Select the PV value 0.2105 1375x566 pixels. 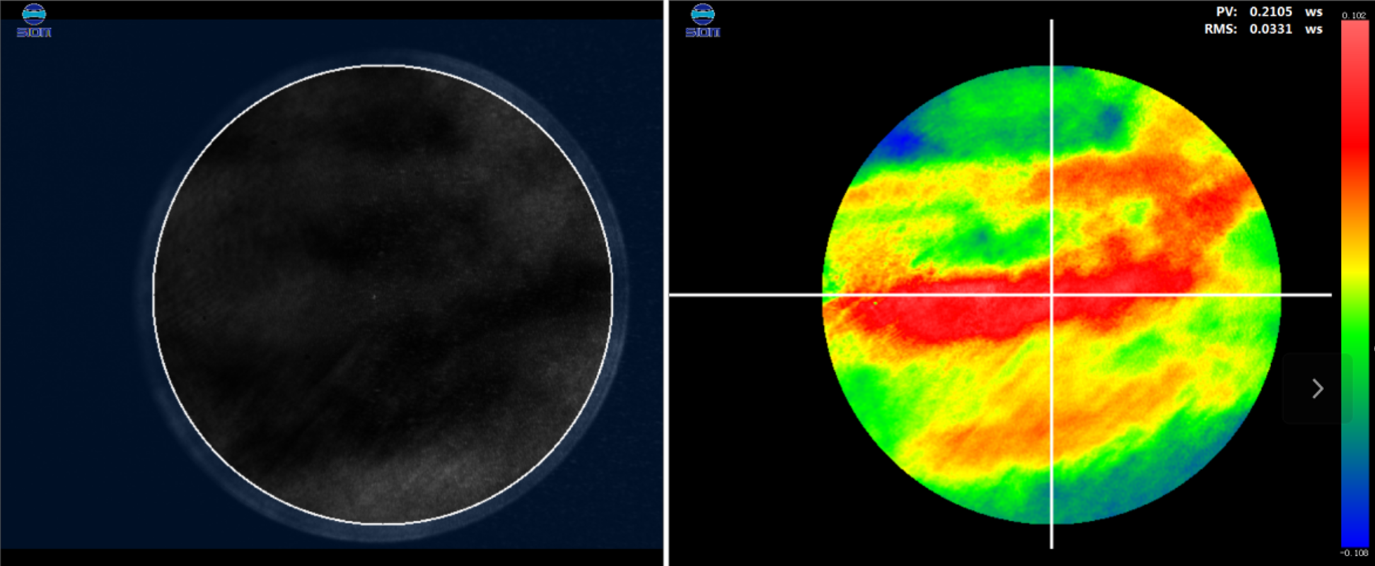coord(1270,12)
